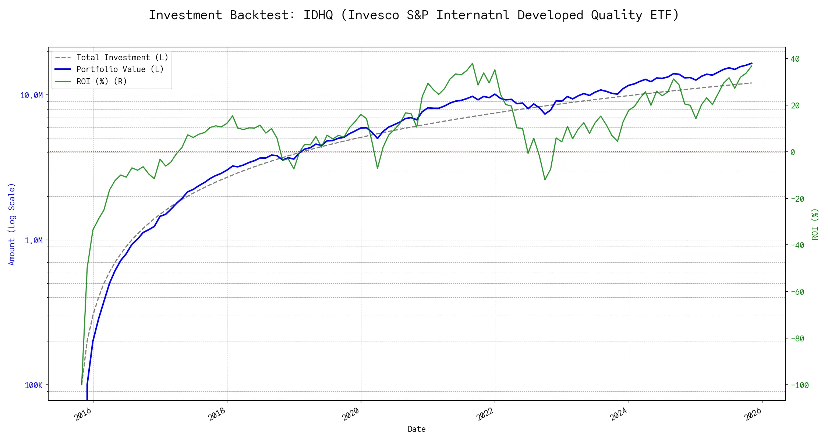The image size is (828, 441).
Task: Click the ROI (%) legend entry
Action: [102, 82]
